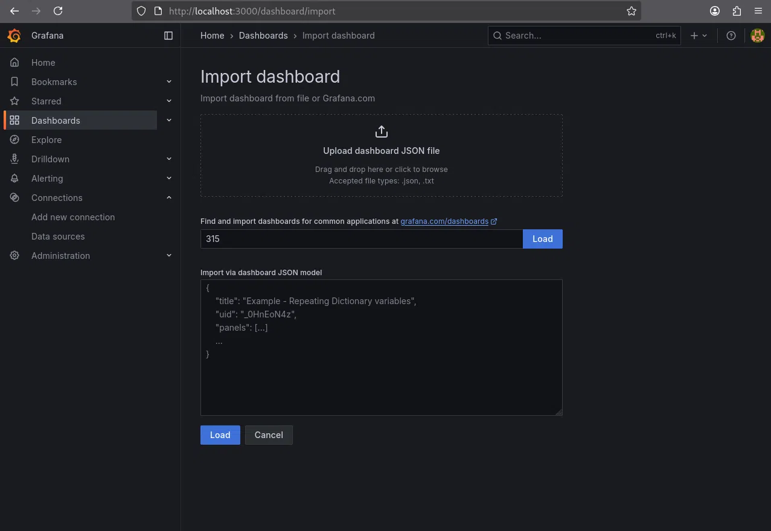Open Explore in the sidebar
771x531 pixels.
[46, 140]
